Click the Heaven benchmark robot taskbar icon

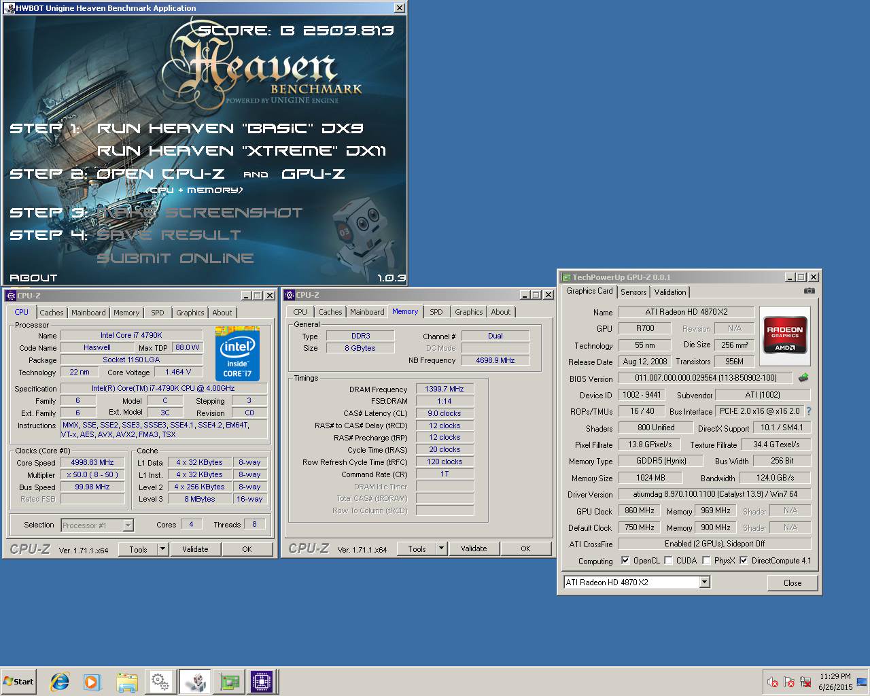tap(194, 682)
